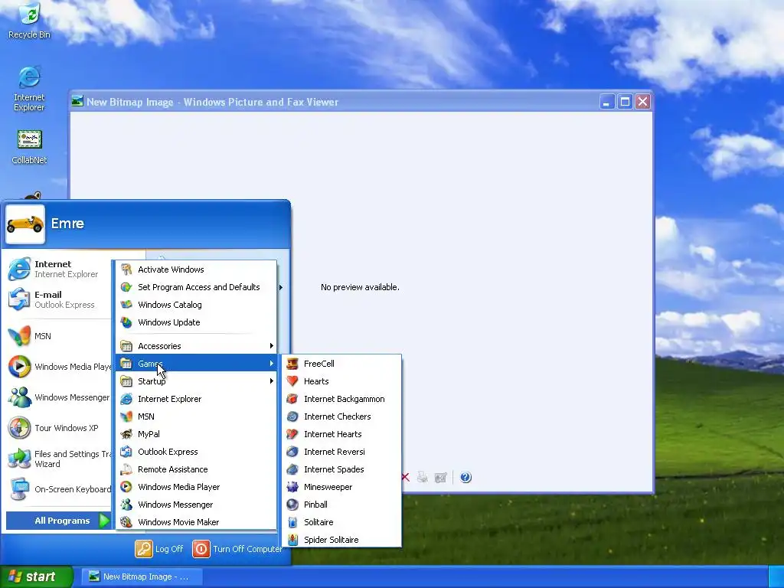Click Windows Messenger in Start menu left pane
The width and height of the screenshot is (784, 588).
point(58,397)
